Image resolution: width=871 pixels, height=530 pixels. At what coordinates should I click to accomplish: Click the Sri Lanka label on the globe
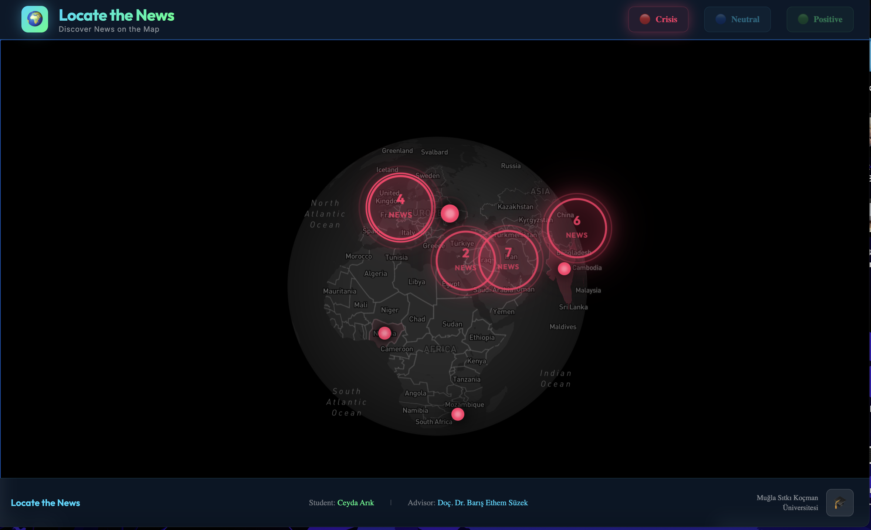[573, 307]
